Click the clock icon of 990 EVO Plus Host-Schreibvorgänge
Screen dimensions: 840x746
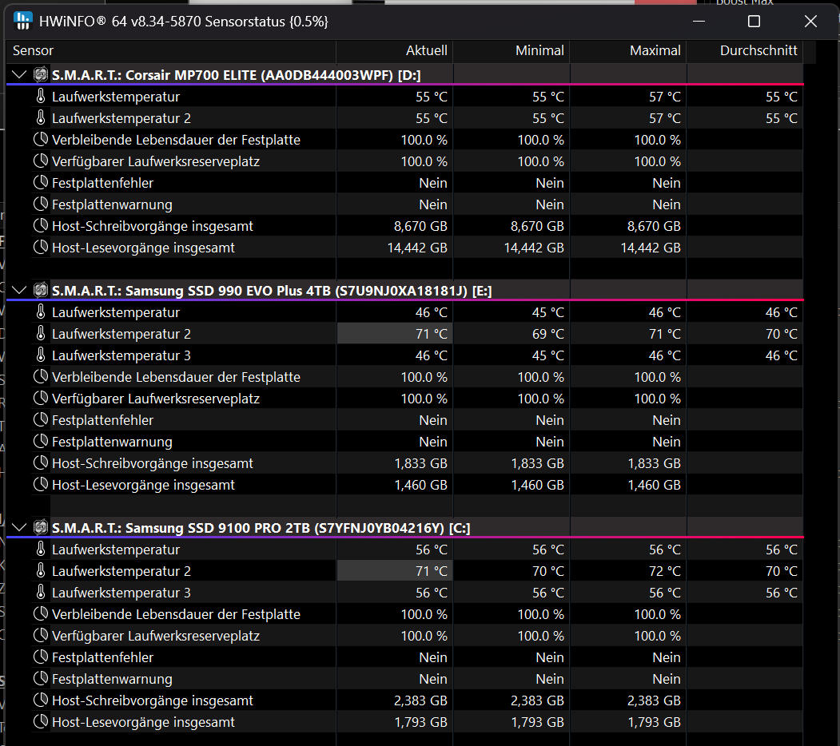click(41, 463)
